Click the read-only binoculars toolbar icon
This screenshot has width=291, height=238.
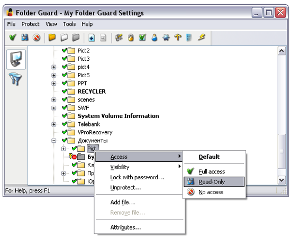coord(25,38)
